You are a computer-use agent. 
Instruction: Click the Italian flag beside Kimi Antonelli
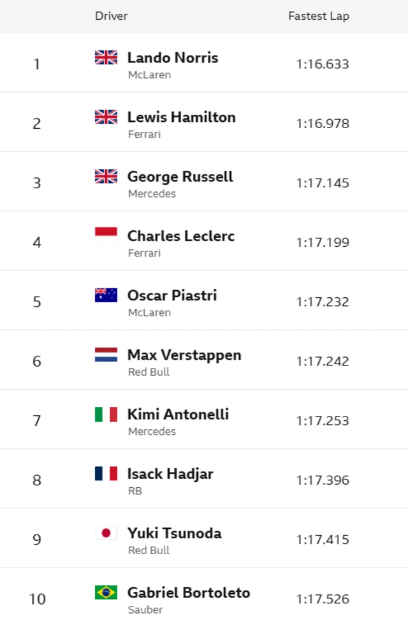tap(106, 414)
